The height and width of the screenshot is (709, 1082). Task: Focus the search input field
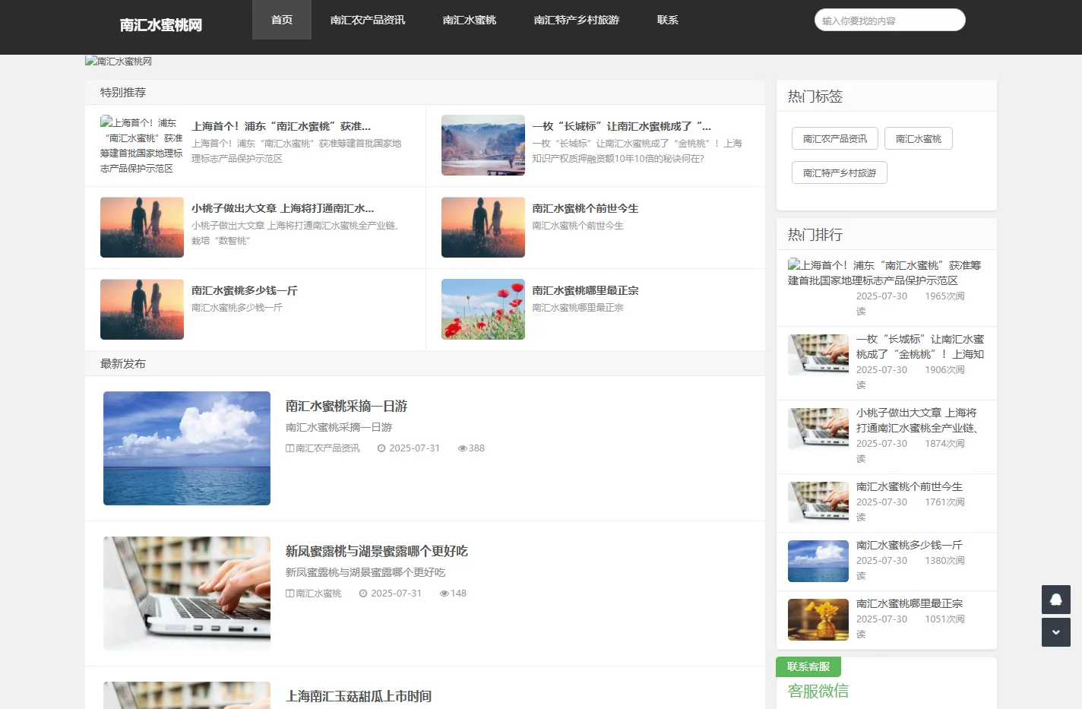(890, 21)
